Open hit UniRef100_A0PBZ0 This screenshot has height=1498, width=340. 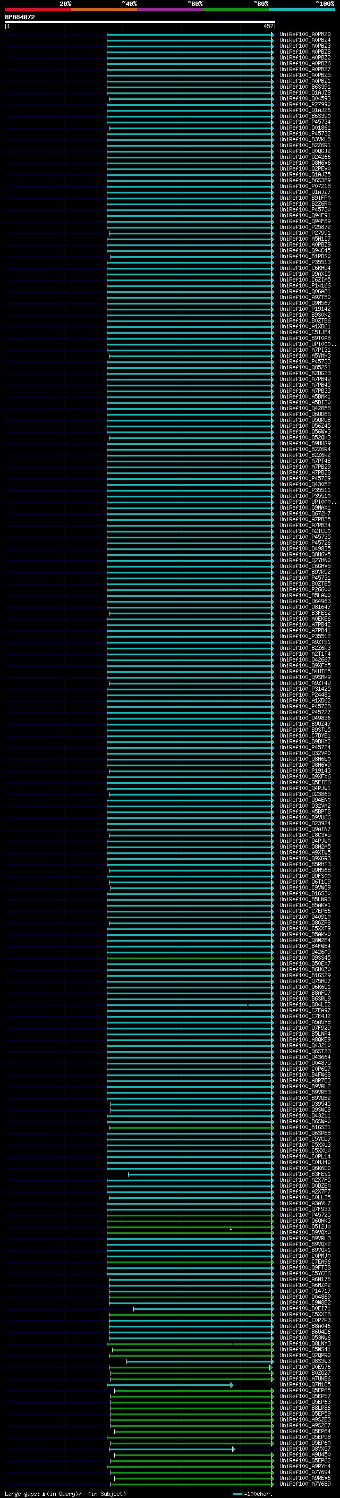pos(305,35)
